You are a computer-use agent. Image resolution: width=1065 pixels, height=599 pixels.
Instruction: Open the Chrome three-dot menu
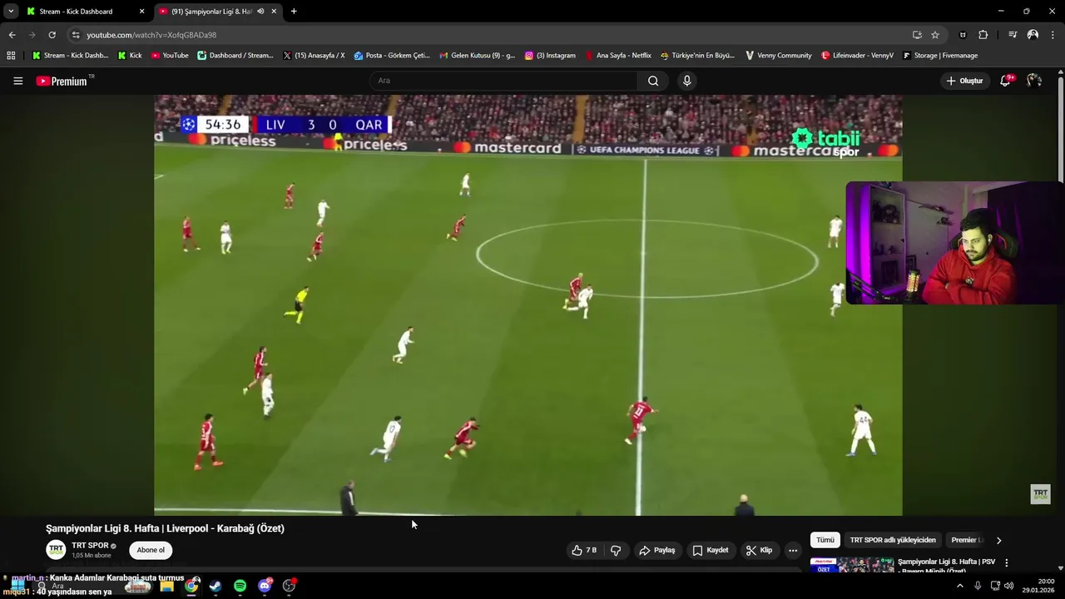(x=1053, y=35)
